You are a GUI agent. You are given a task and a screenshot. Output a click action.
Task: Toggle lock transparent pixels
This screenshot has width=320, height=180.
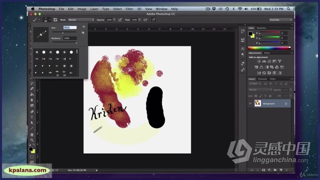[256, 96]
